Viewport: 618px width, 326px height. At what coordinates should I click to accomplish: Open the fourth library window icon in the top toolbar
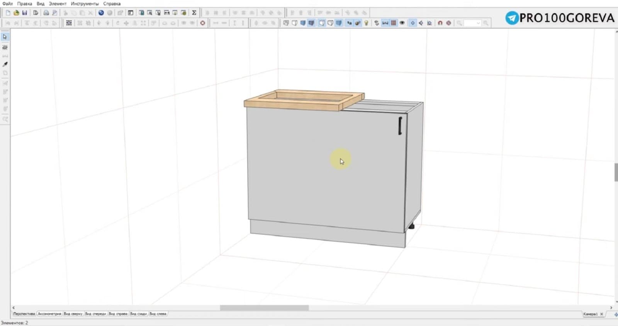click(x=166, y=13)
